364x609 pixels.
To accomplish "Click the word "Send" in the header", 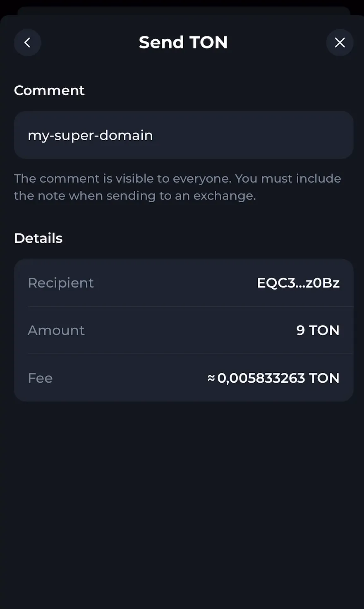I will point(161,42).
